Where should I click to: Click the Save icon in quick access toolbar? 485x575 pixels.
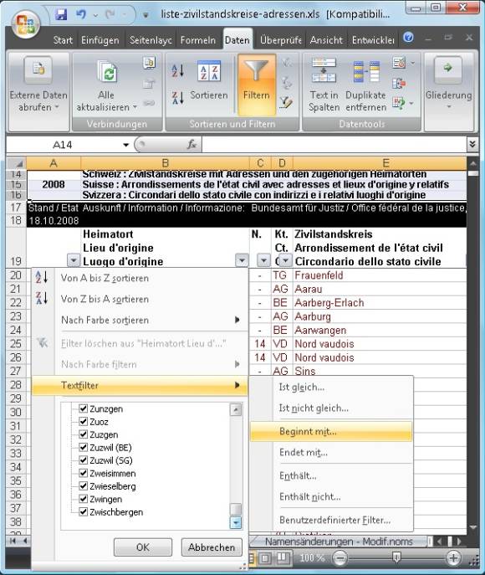click(x=61, y=15)
